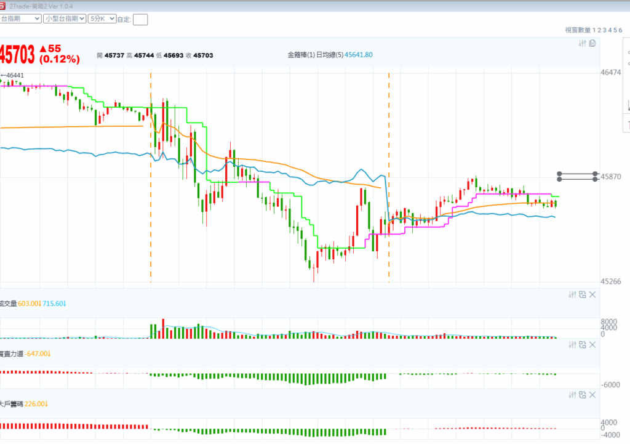This screenshot has height=444, width=630.
Task: Swap indicator icon in the 大戶籌碼 panel
Action: (582, 395)
